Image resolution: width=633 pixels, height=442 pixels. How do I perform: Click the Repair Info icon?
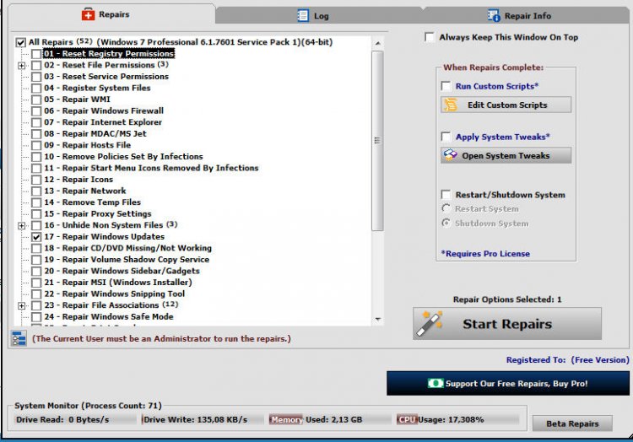coord(494,15)
